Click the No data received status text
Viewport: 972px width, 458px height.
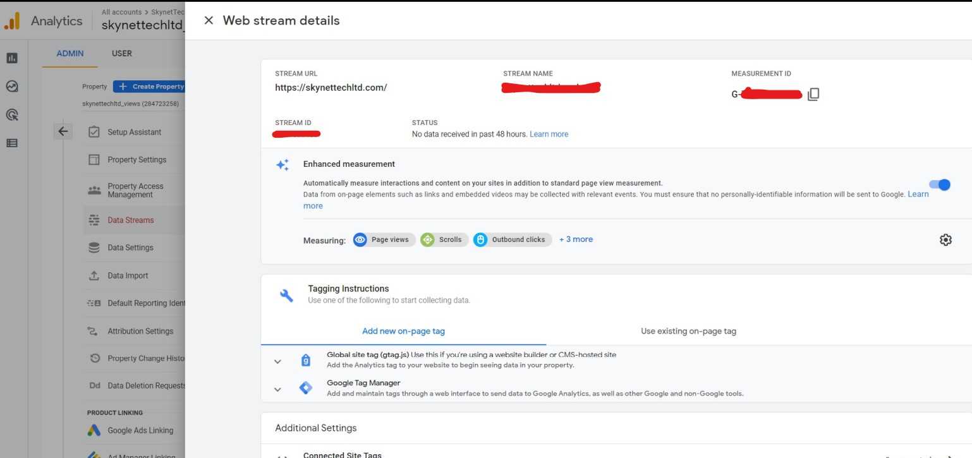[x=470, y=134]
